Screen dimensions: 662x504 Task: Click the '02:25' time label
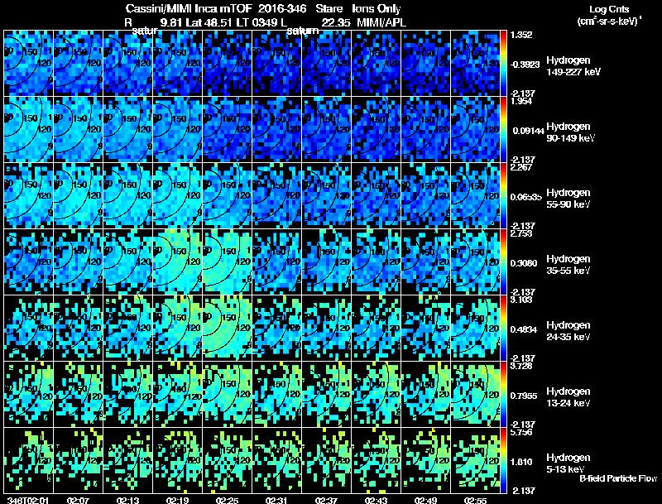pyautogui.click(x=227, y=501)
